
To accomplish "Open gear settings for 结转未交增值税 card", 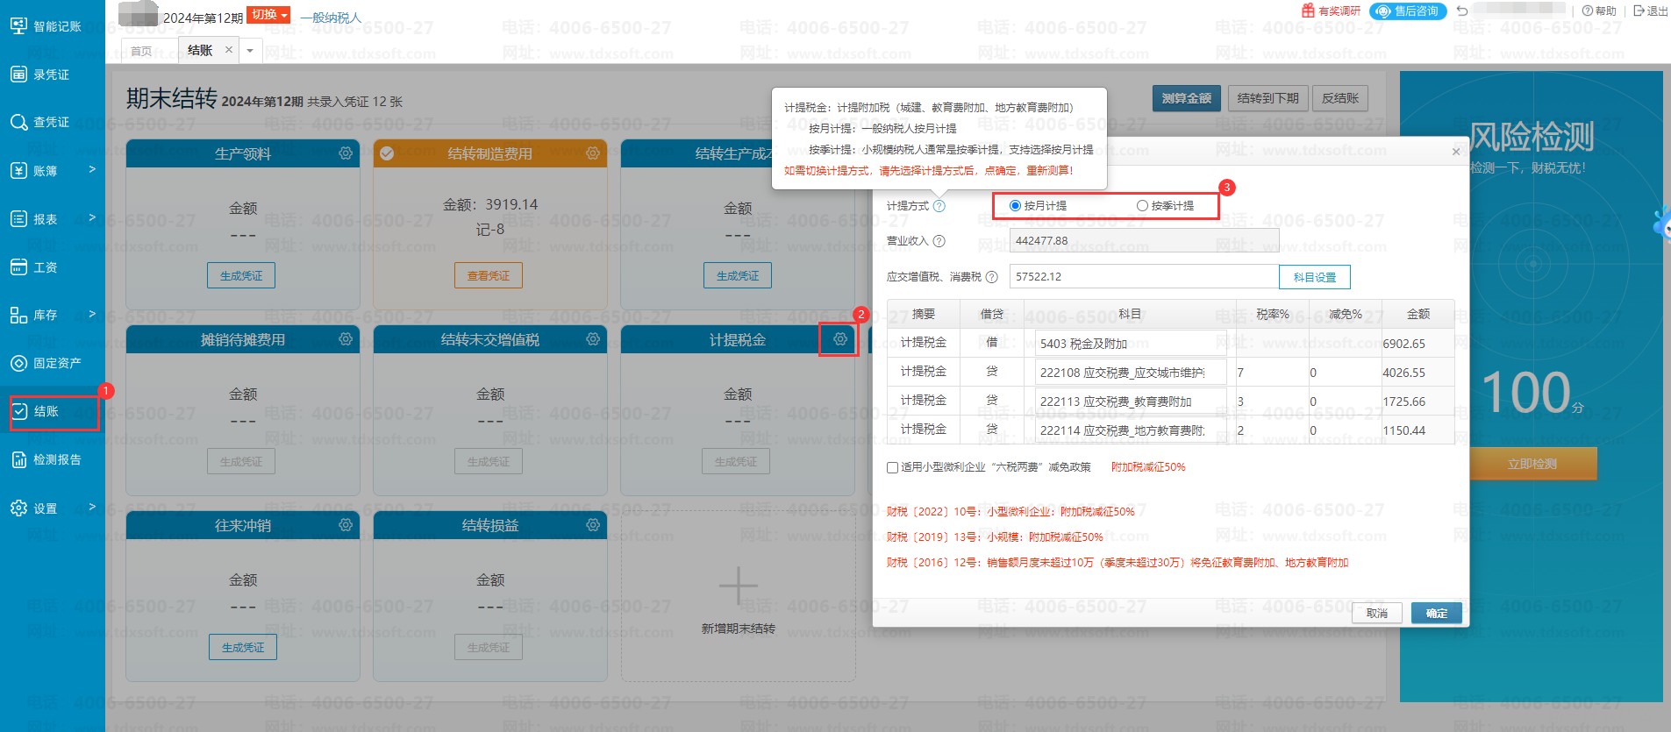I will coord(593,339).
